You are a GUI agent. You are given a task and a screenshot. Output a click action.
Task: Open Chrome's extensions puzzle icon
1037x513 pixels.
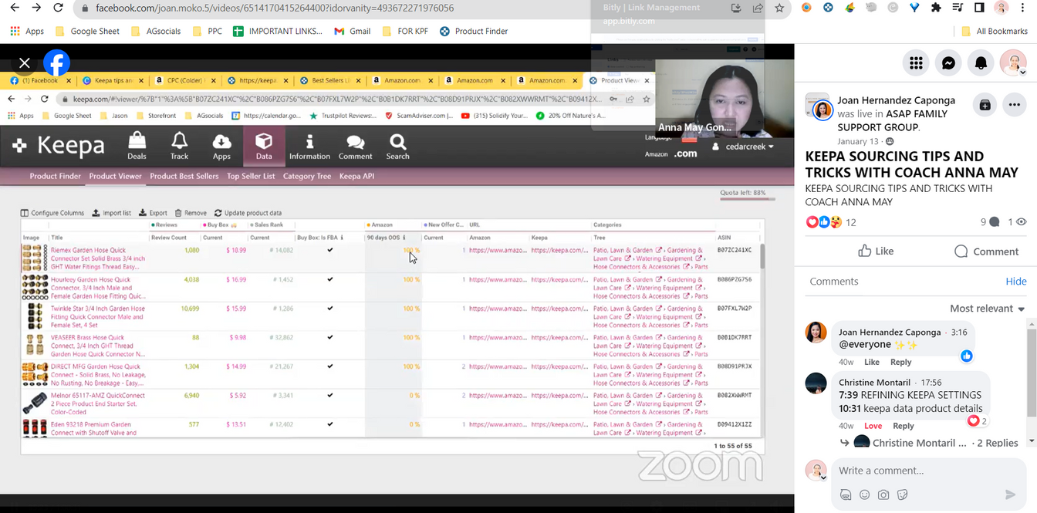(936, 8)
